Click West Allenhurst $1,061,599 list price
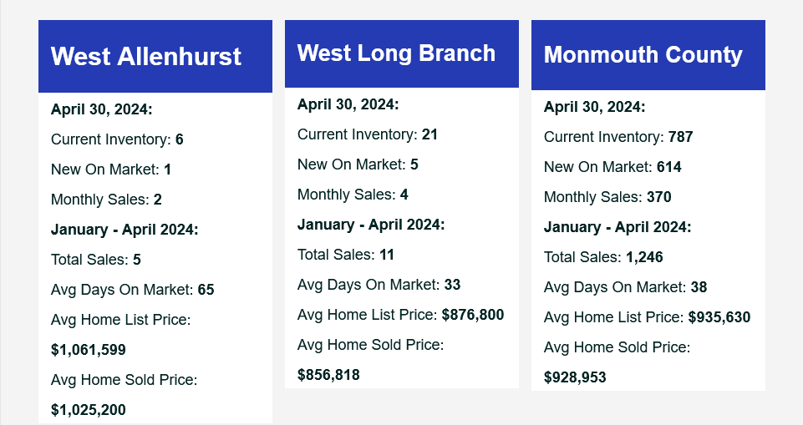The height and width of the screenshot is (425, 803). 88,350
